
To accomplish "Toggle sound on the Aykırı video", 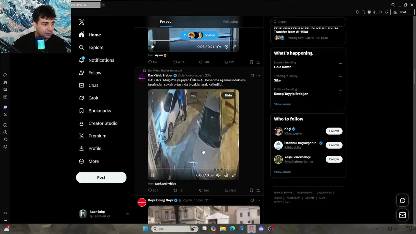I will tap(218, 47).
